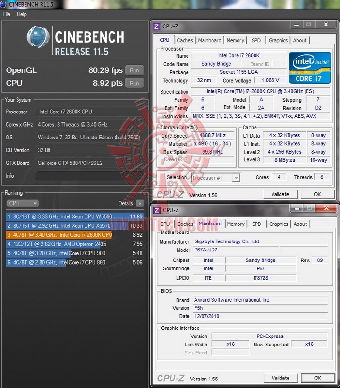Open the Help menu in Cinebench
The width and height of the screenshot is (340, 388).
click(x=22, y=14)
